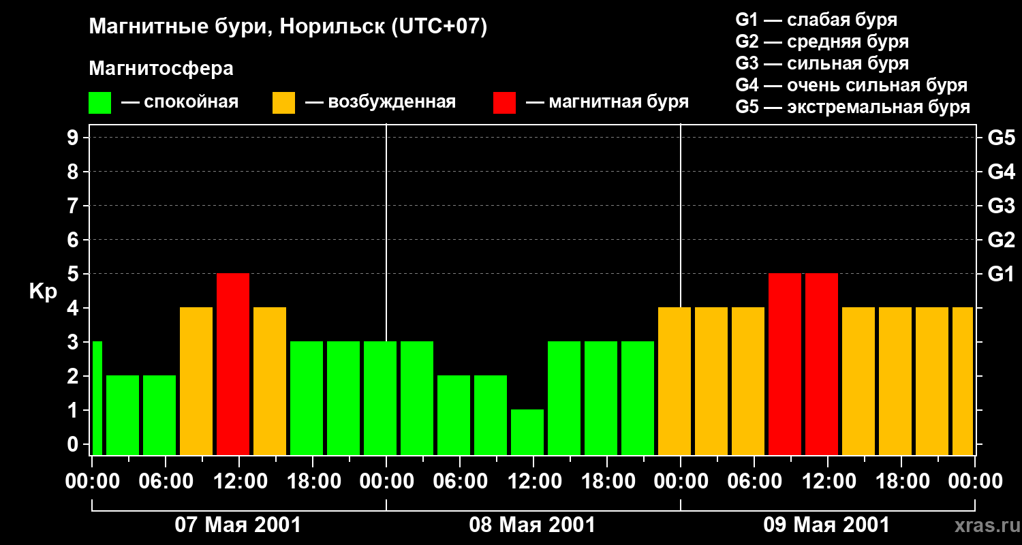Click the red 'магнитная буря' legend swatch
The width and height of the screenshot is (1022, 545).
point(505,103)
